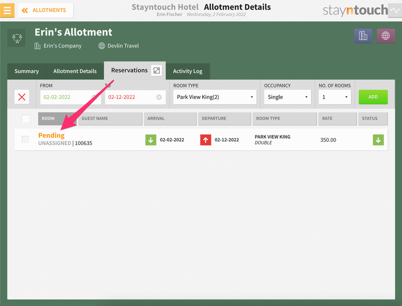This screenshot has height=306, width=402.
Task: Sort by Arrival column
Action: click(x=170, y=119)
